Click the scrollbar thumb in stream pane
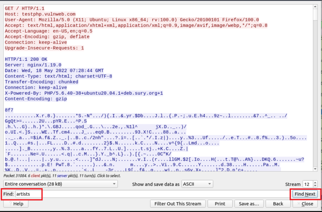Screen dimensions: 322x212 click(x=315, y=14)
